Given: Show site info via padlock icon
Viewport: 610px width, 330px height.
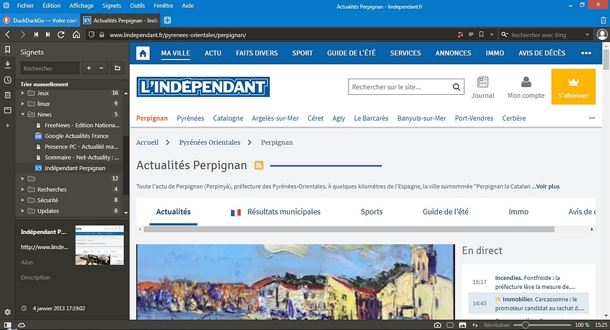Looking at the screenshot, I should (x=102, y=35).
